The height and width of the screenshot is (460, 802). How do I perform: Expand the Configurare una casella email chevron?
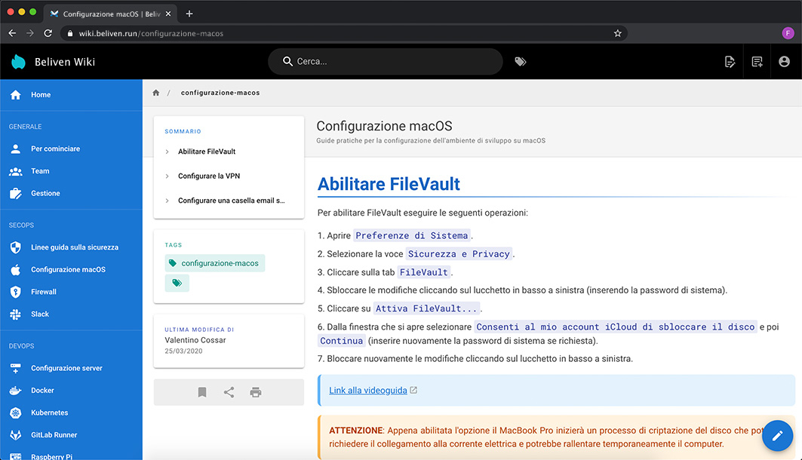pos(167,201)
